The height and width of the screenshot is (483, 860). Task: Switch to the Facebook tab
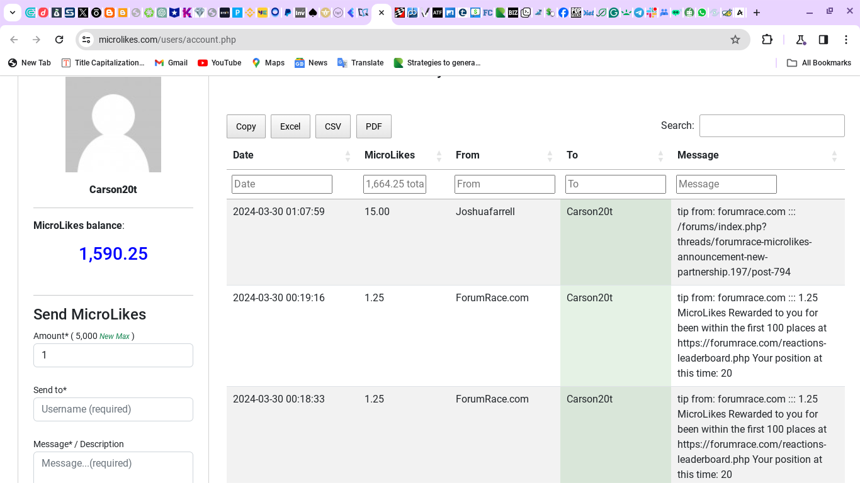click(x=563, y=13)
